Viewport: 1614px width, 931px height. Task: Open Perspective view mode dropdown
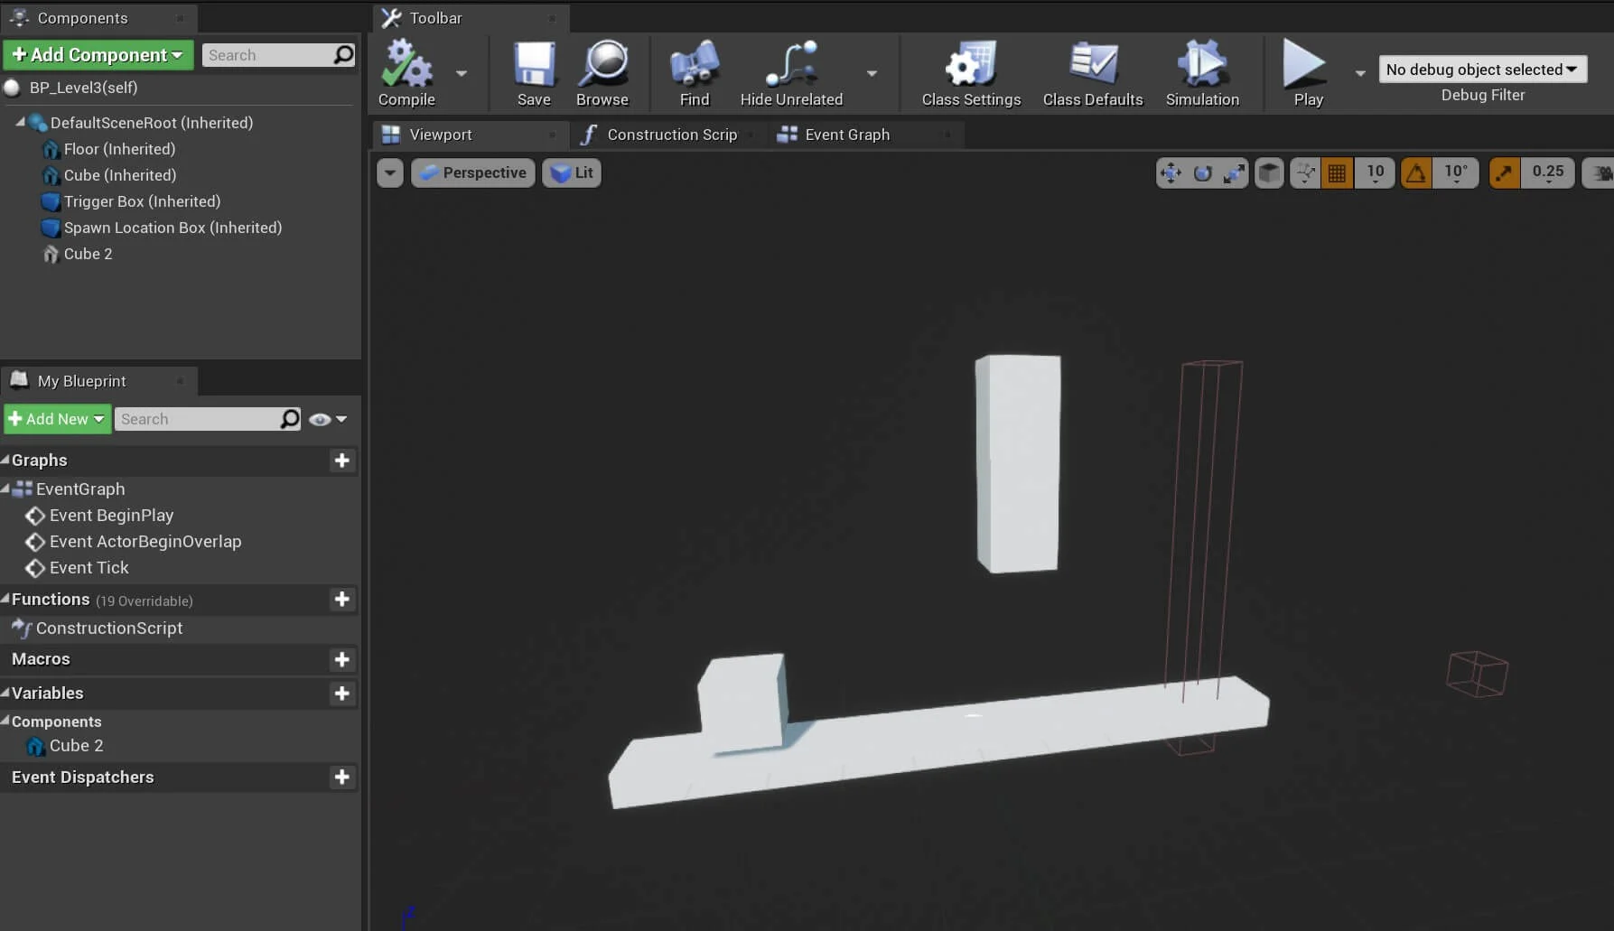[473, 172]
